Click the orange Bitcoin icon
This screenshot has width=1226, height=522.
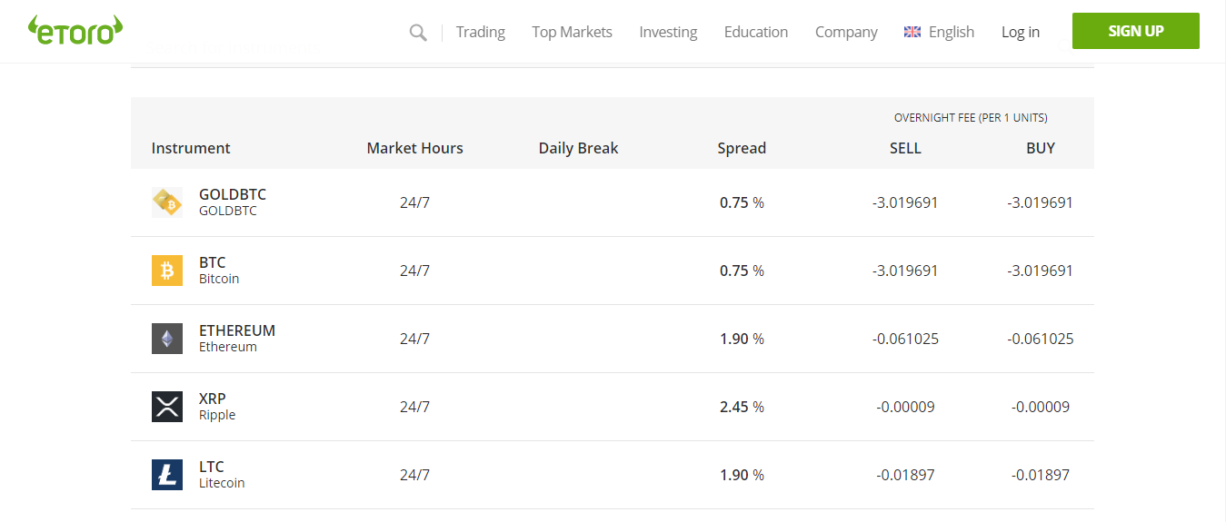[x=167, y=271]
